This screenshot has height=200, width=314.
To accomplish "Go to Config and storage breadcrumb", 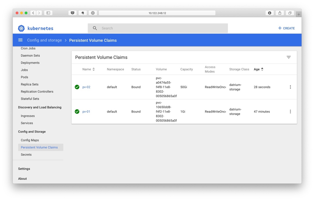I will (44, 40).
